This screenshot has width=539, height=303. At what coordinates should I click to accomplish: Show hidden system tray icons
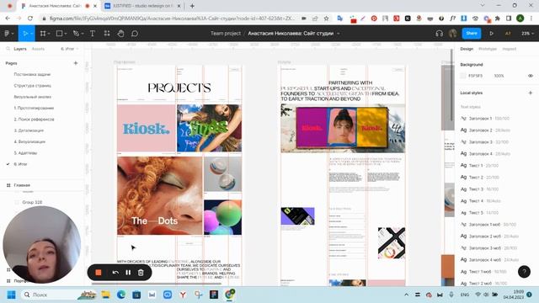406,295
